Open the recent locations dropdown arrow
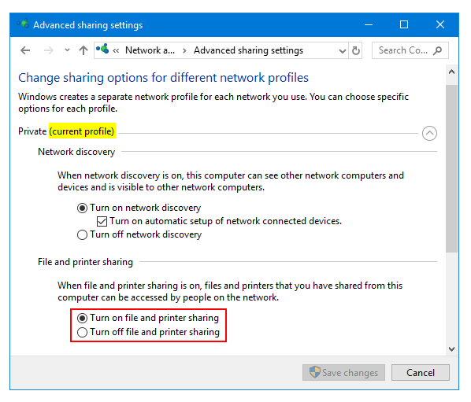Screen dimensions: 471x402 [x=67, y=50]
